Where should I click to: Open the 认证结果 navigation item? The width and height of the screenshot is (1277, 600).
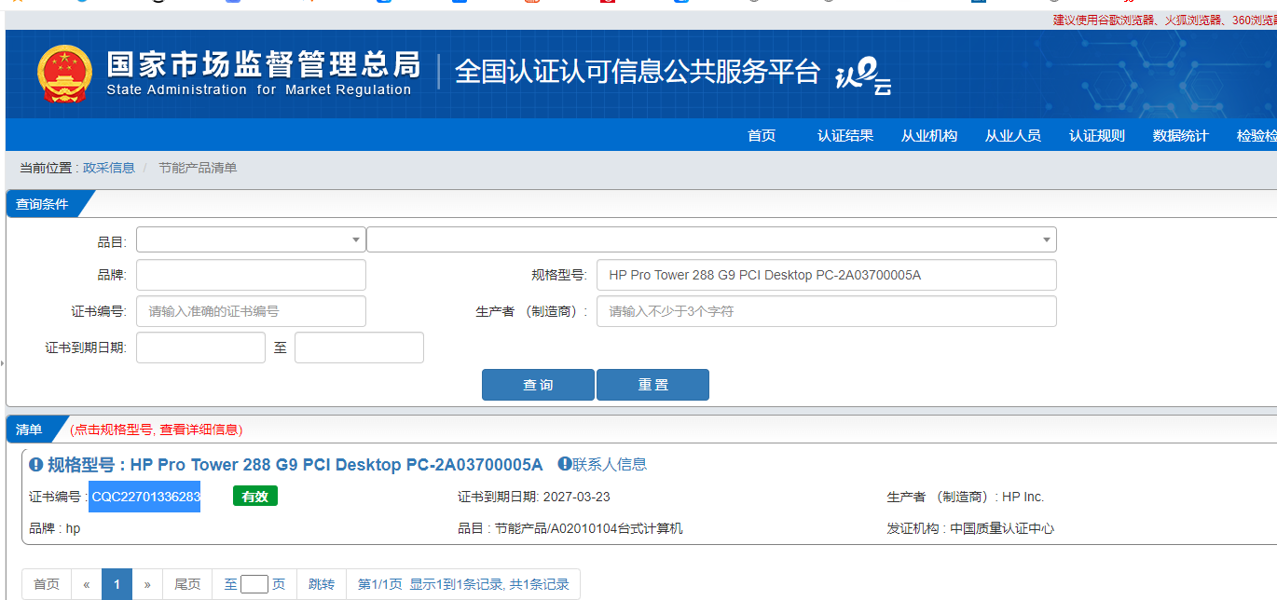(x=845, y=135)
